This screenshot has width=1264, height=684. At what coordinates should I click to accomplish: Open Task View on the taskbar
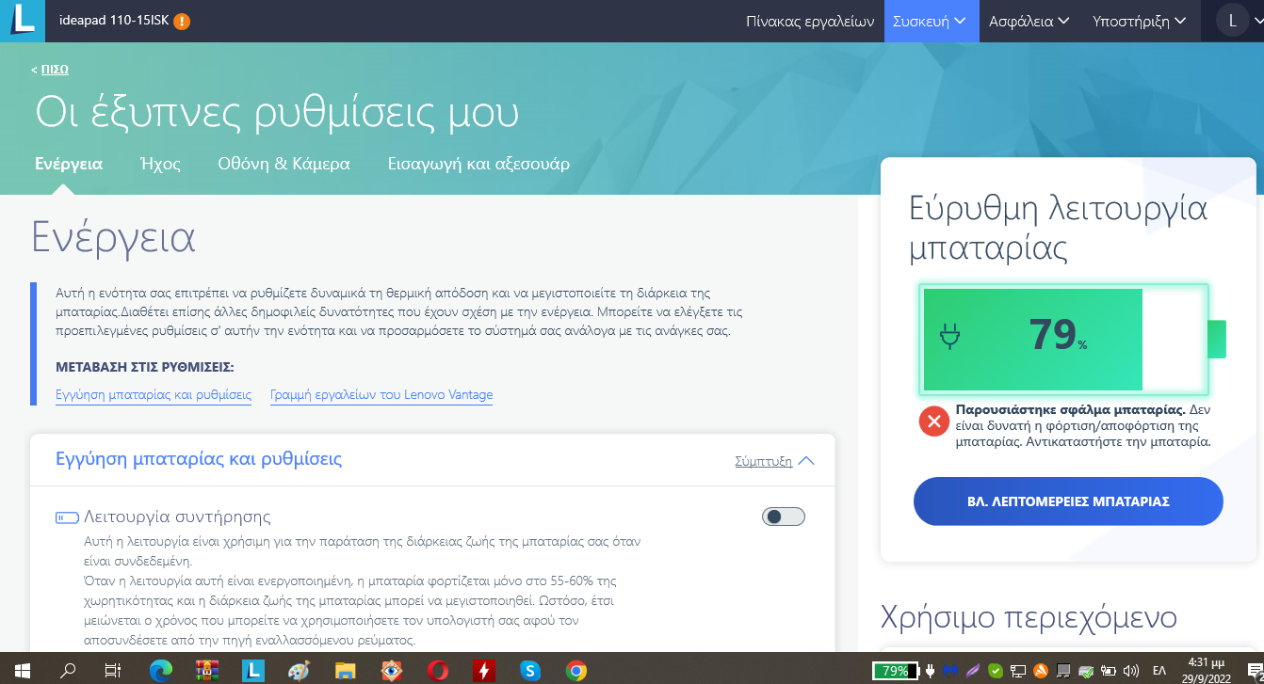[x=112, y=671]
